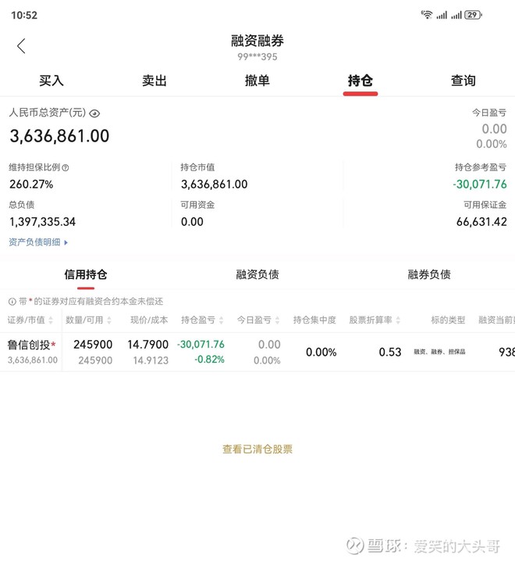This screenshot has width=515, height=562.
Task: Tap the -0.82% loss percentage cell
Action: [x=209, y=359]
